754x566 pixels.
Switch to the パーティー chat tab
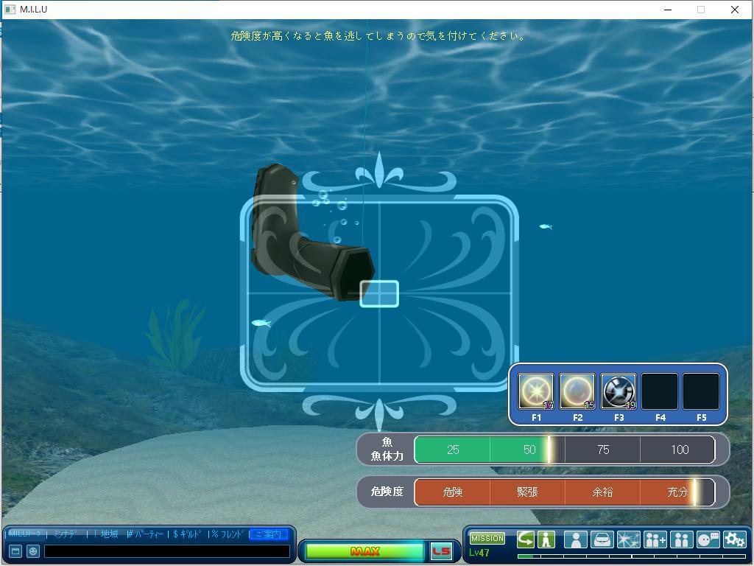147,534
